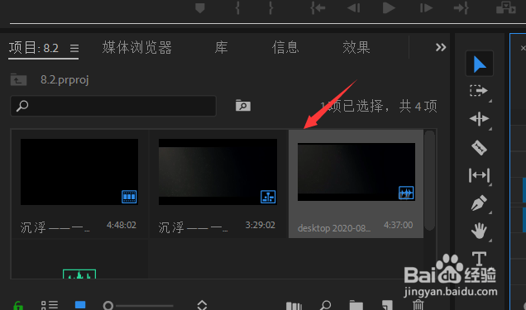This screenshot has height=310, width=526.
Task: Show hidden panel tabs with double chevron
Action: point(441,47)
